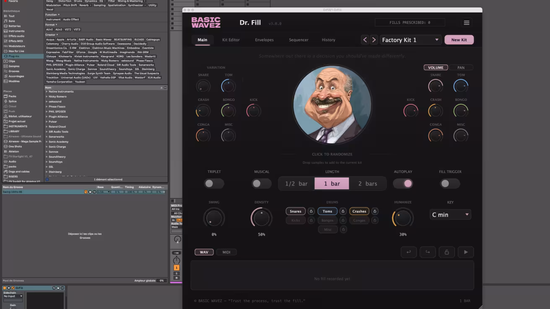
Task: Open the History tab
Action: click(328, 40)
